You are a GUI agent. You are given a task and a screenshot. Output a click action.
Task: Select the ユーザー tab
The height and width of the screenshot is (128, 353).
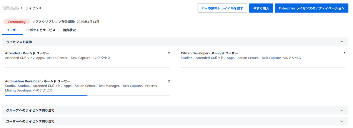(13, 30)
